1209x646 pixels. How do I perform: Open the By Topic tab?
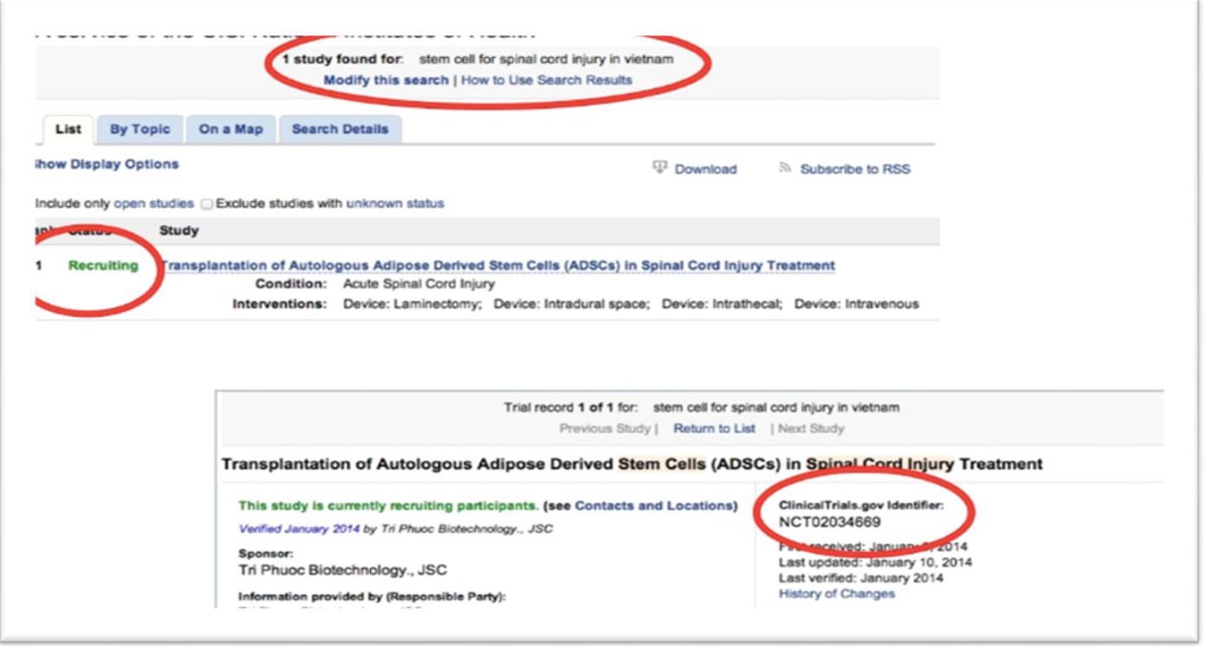(140, 129)
